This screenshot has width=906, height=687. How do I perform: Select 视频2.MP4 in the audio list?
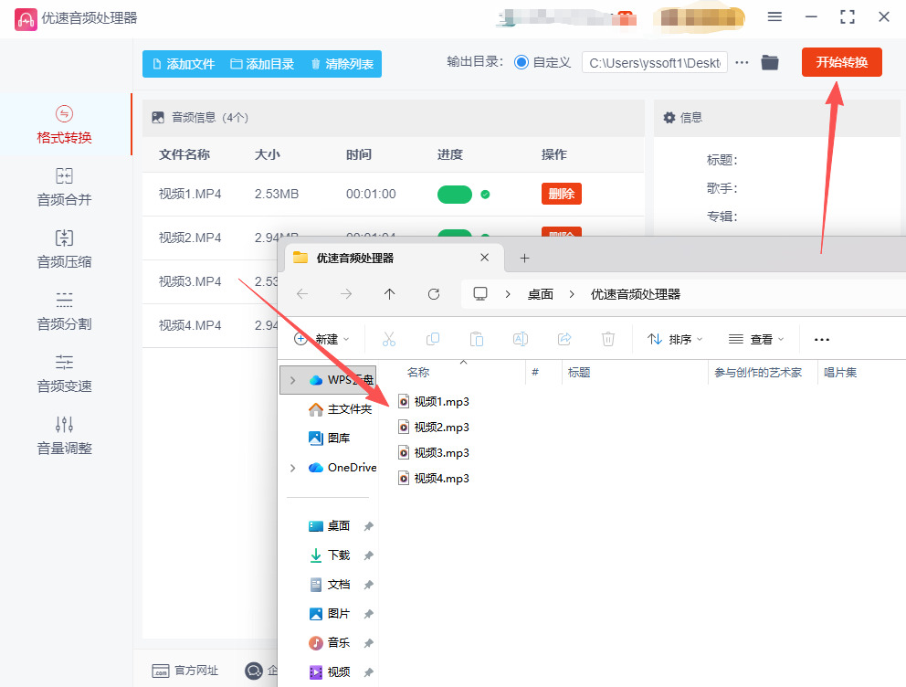coord(190,238)
